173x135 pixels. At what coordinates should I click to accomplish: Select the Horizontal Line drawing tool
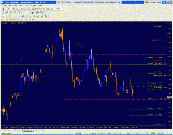tap(16, 16)
